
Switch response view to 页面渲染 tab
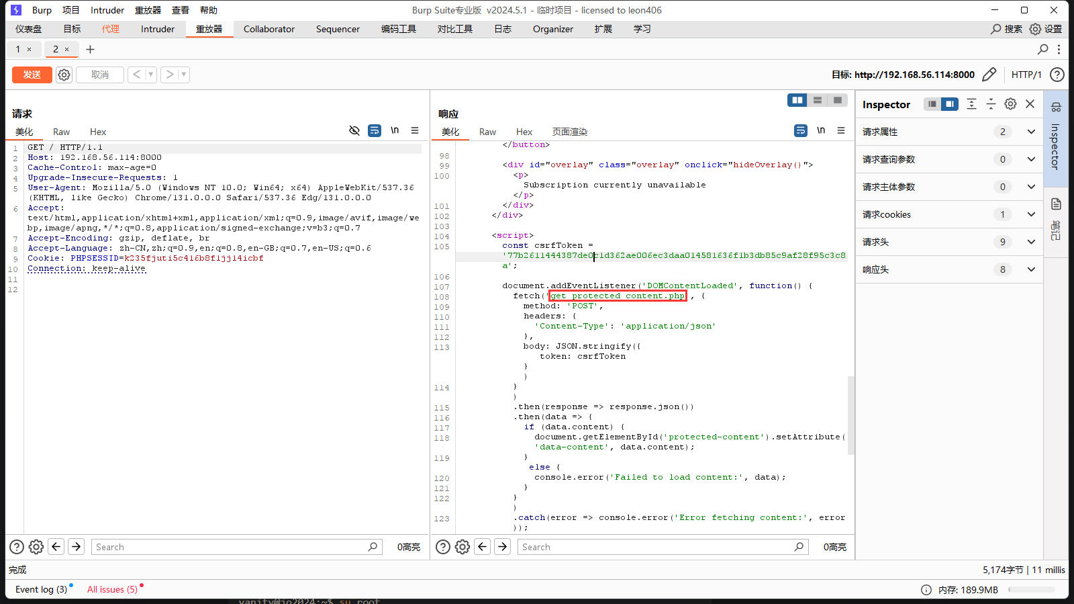coord(569,132)
